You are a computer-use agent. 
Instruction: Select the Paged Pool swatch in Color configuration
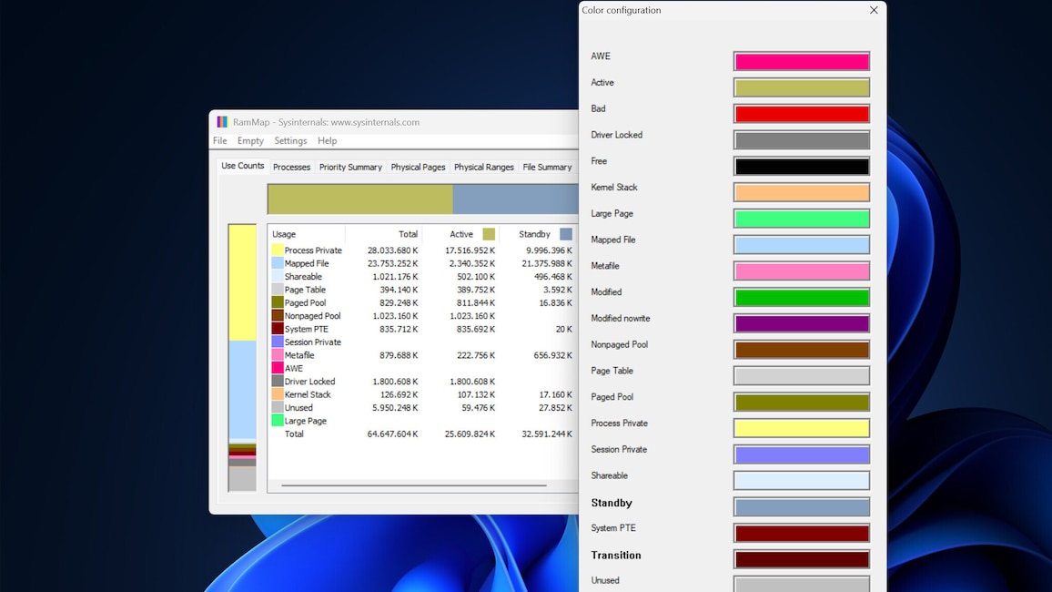pos(802,402)
